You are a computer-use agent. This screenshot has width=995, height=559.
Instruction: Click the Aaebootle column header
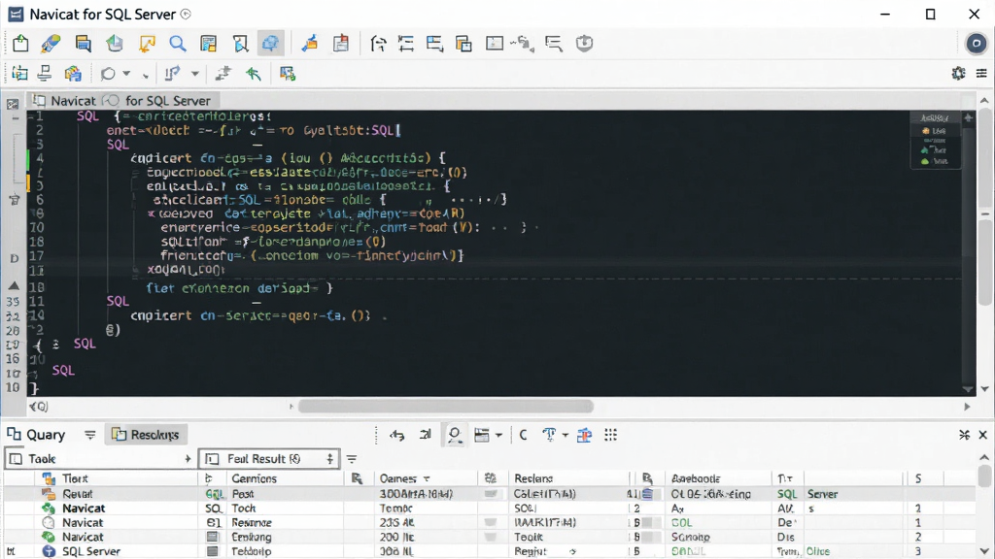click(696, 478)
